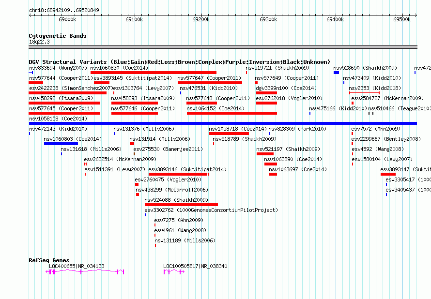431x299 pixels.
Task: Click the 69200k ruler tick label
Action: [x=201, y=19]
